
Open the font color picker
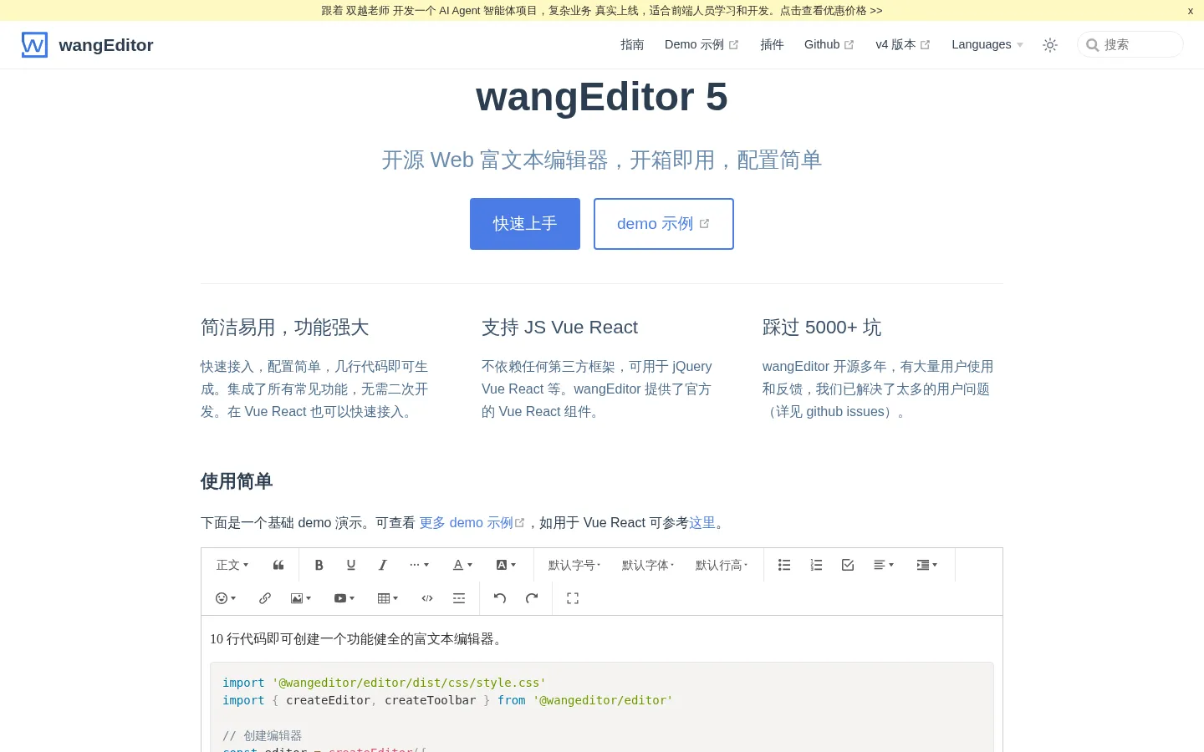pyautogui.click(x=462, y=565)
